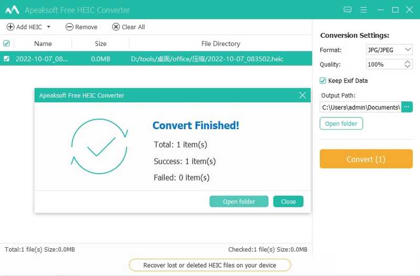Select the 2022-10-07_08... file name cell
Screen dimensions: 420x276
tap(42, 59)
